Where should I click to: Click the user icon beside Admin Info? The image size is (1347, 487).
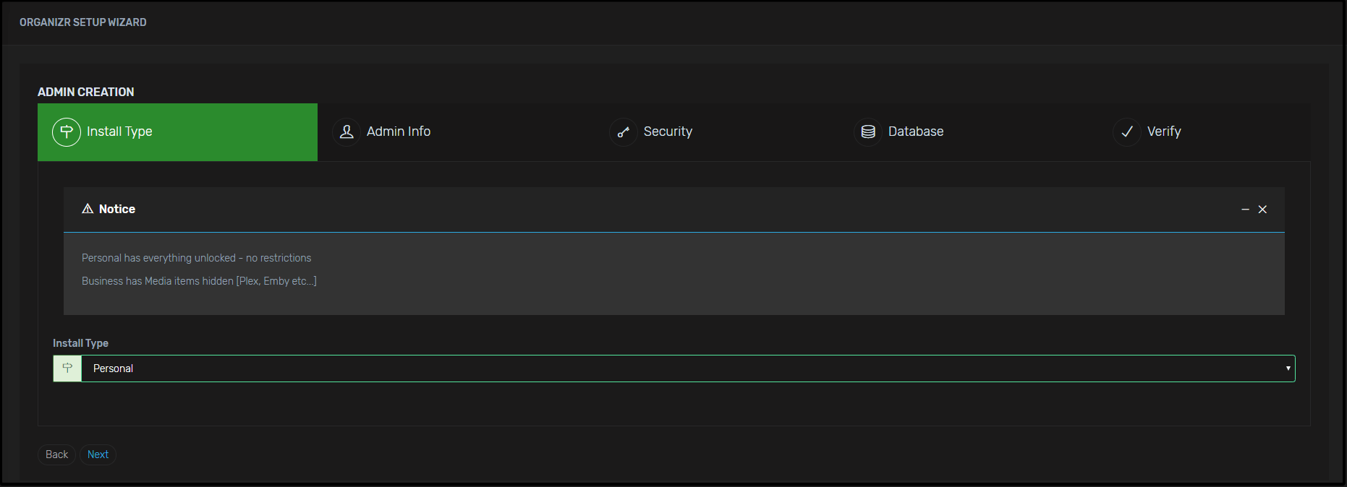point(347,132)
